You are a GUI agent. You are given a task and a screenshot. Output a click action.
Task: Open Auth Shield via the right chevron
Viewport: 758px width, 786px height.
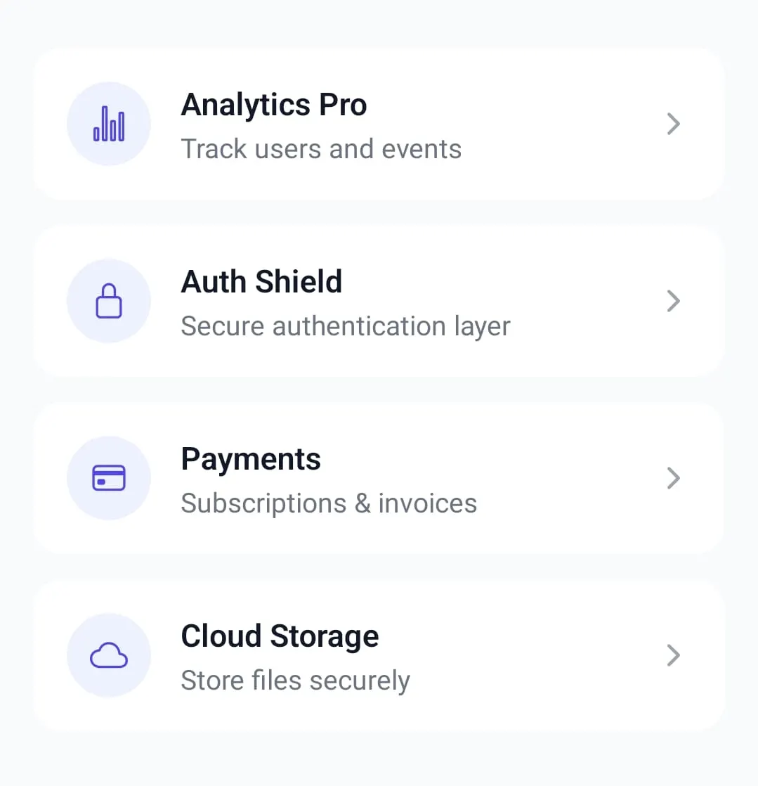[673, 301]
